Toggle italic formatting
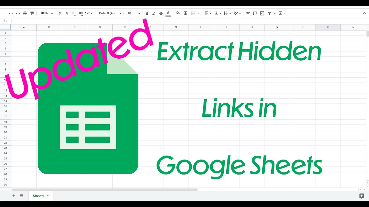Screen dimensions: 369x207 [154, 13]
